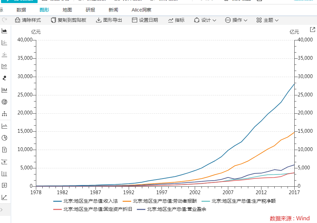Click the blue 收入法 line near 2012
Screen dimensions: 317x223
[261, 121]
